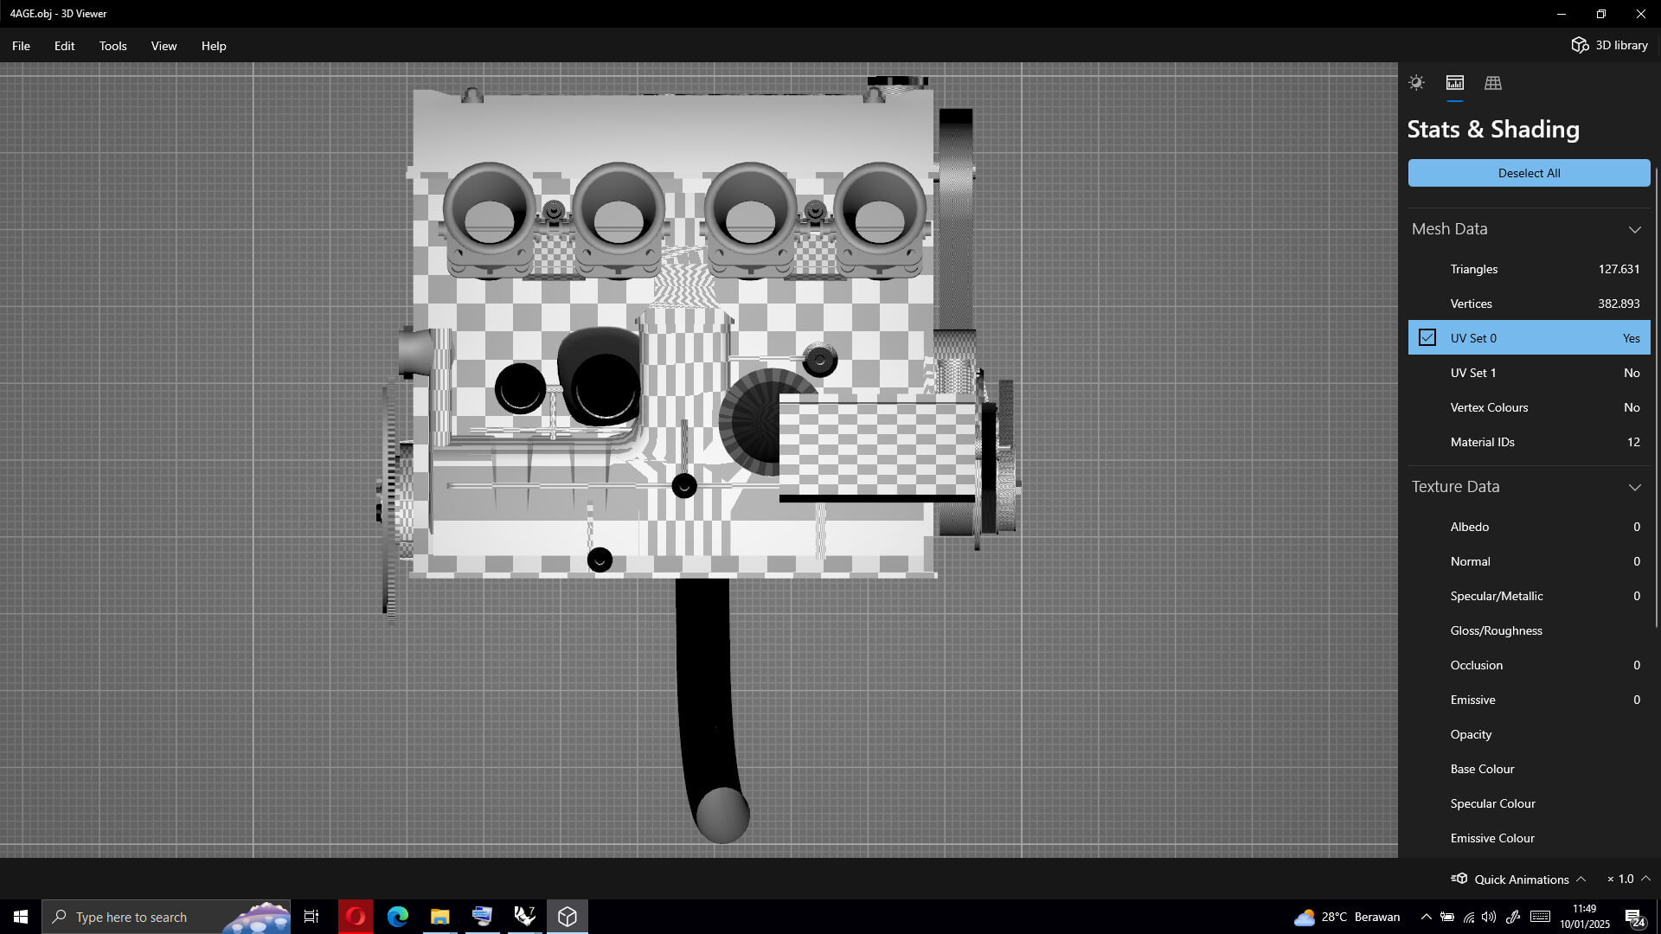Select the Stats & Shading chart icon
The height and width of the screenshot is (934, 1661).
(x=1455, y=83)
